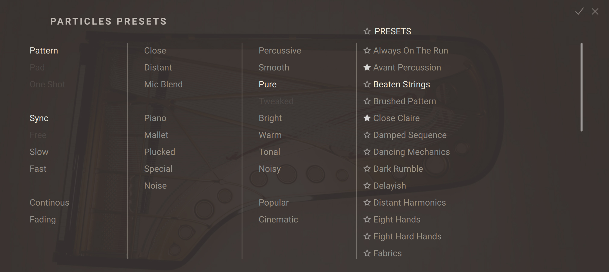This screenshot has width=609, height=272.
Task: Enable the Mic Blend filter
Action: [x=163, y=84]
